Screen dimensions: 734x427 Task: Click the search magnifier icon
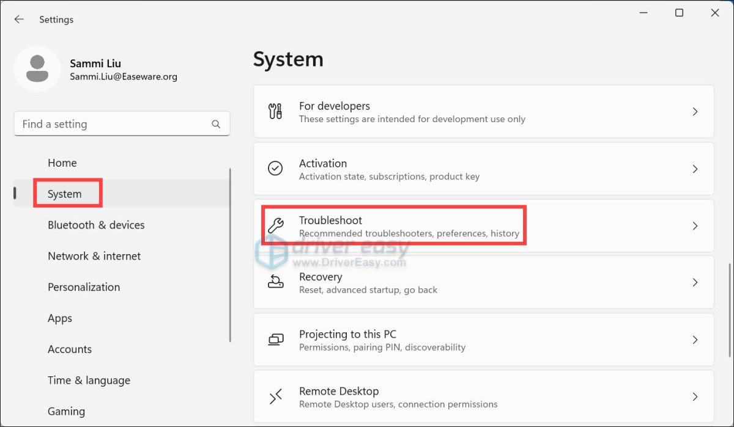(216, 124)
